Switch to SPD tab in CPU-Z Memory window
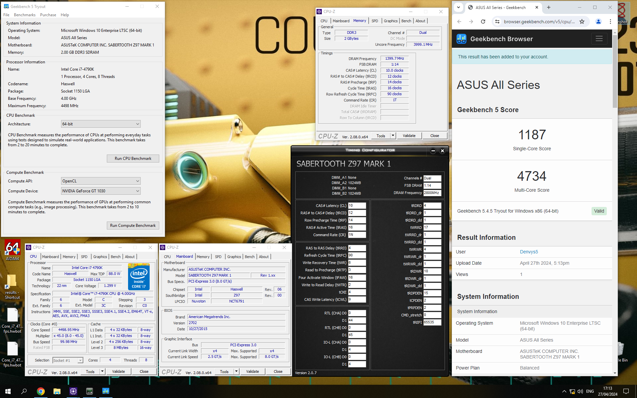 375,21
